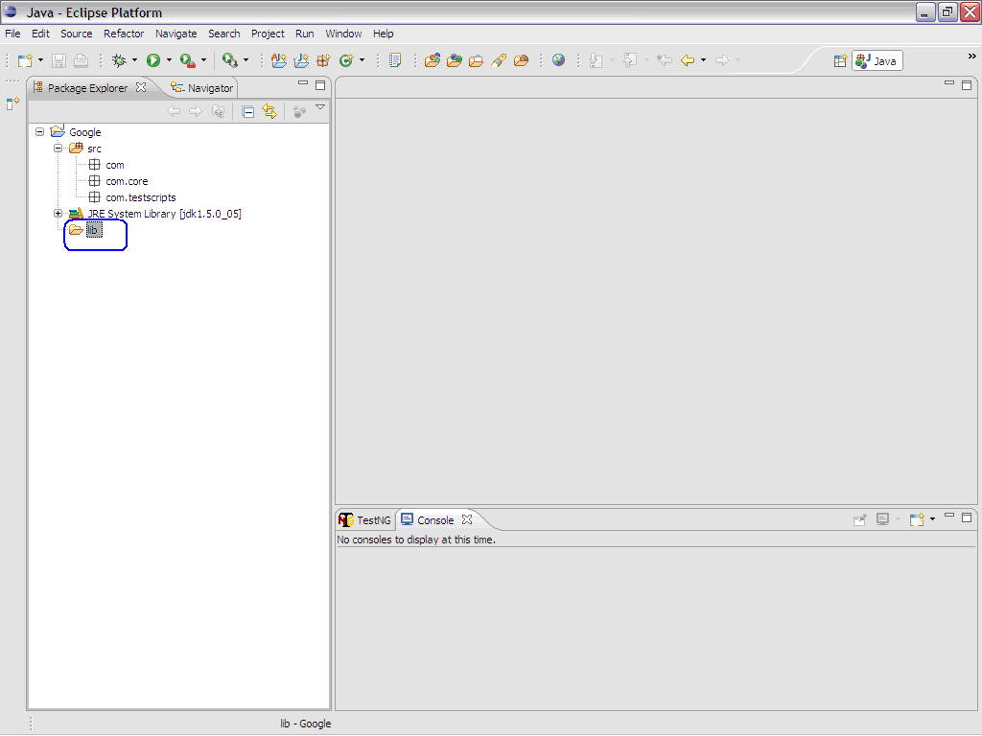Viewport: 982px width, 736px height.
Task: Open the New wizard dropdown arrow
Action: point(40,60)
